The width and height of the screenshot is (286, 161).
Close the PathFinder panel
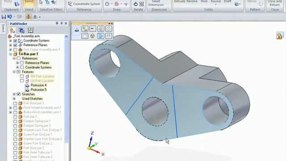pos(66,23)
